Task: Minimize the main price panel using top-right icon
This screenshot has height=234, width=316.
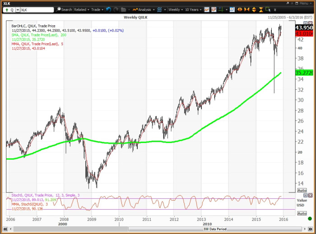Action: click(306, 23)
